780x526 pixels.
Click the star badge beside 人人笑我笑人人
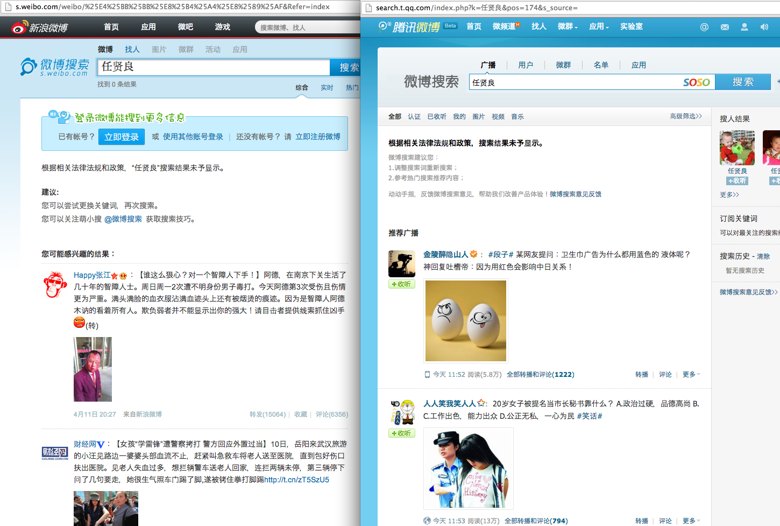click(x=481, y=403)
